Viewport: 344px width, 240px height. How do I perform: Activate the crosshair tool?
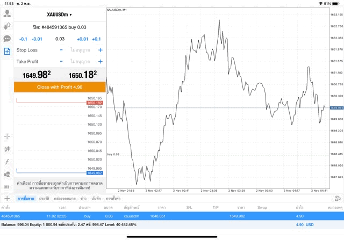point(7,137)
